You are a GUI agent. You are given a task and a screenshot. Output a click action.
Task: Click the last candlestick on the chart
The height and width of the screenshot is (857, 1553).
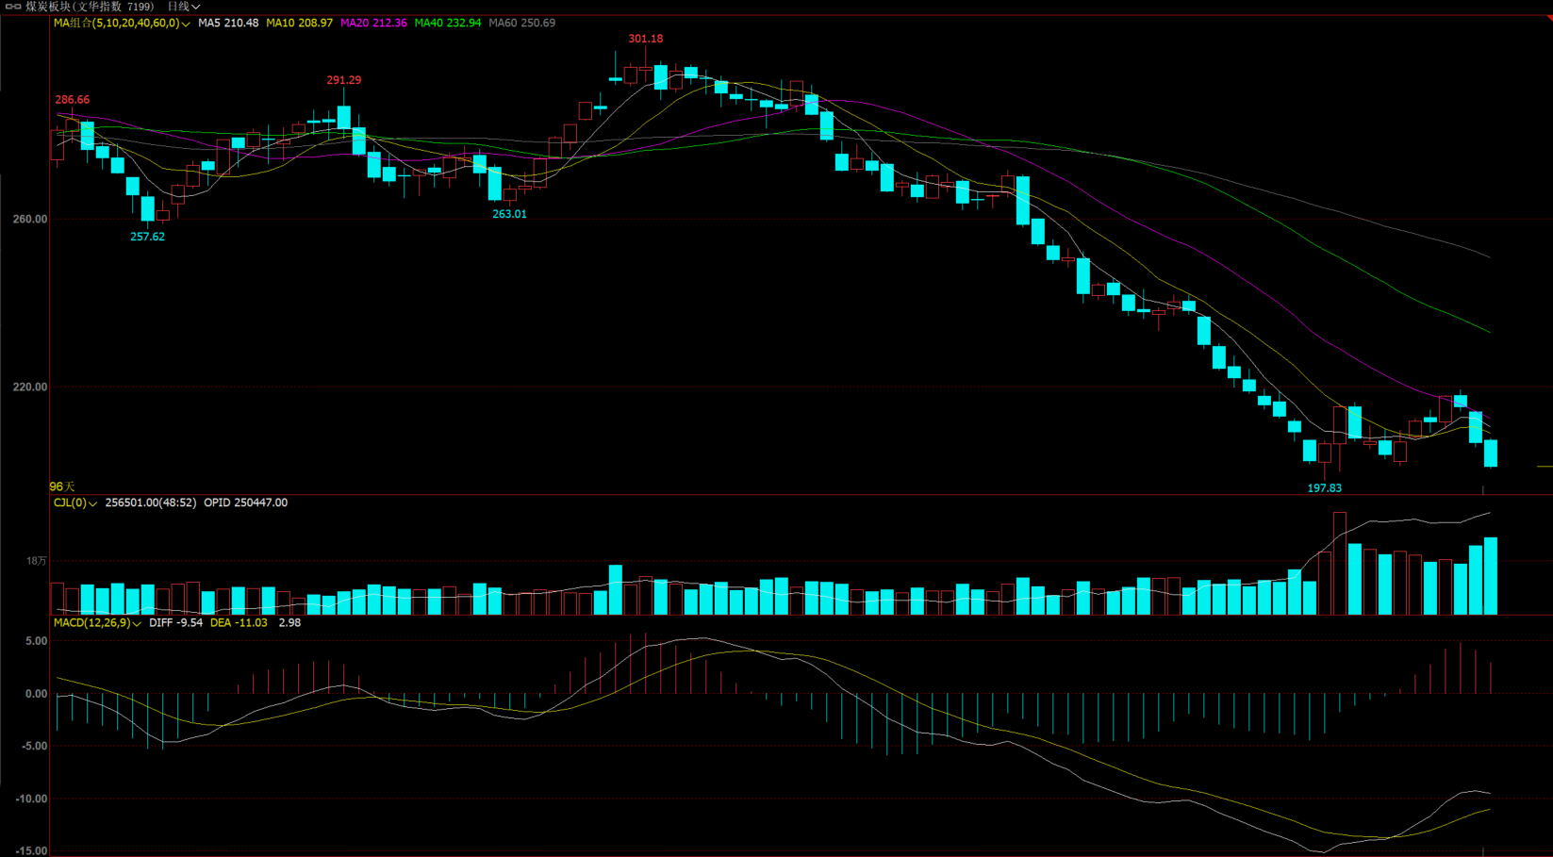point(1491,453)
